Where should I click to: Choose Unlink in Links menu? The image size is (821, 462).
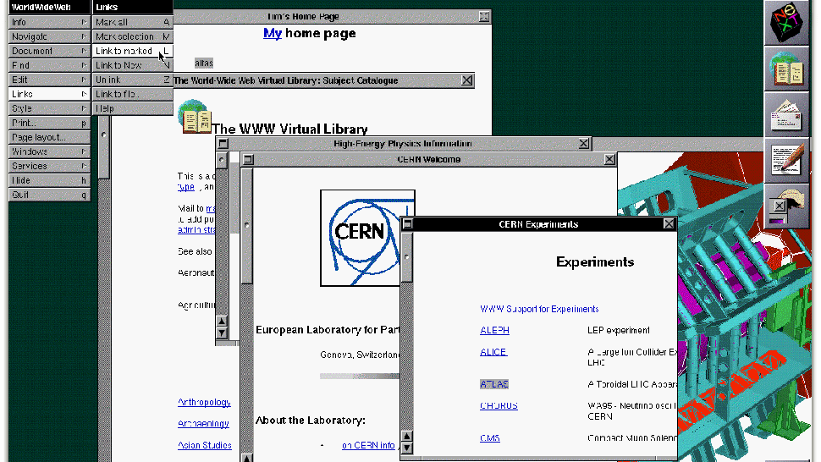[x=133, y=80]
